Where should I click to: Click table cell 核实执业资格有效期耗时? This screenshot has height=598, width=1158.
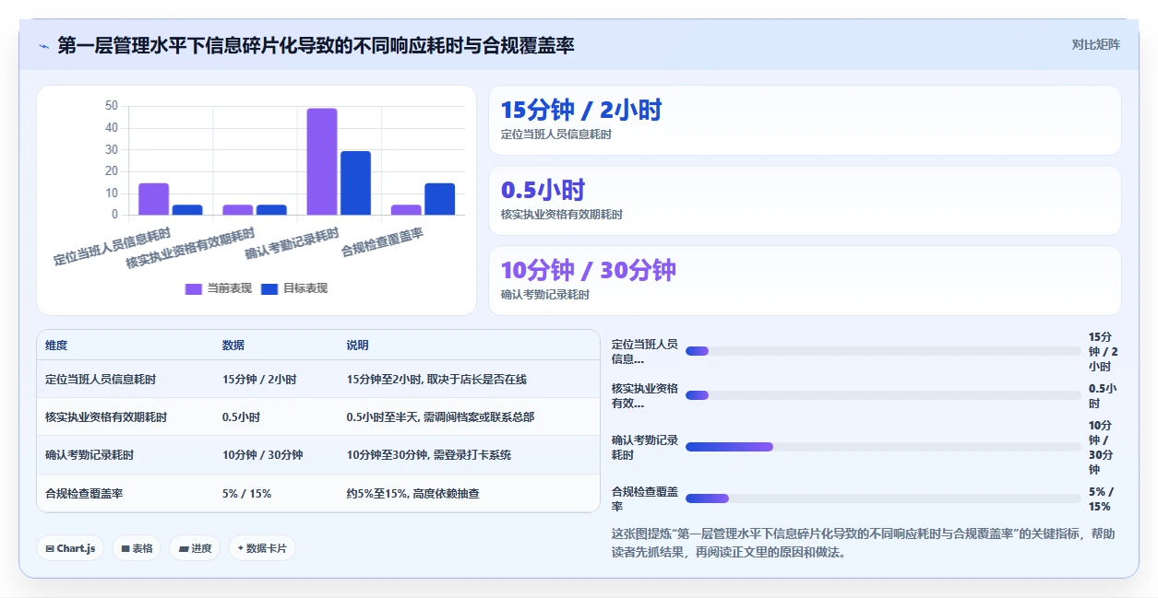pyautogui.click(x=106, y=417)
